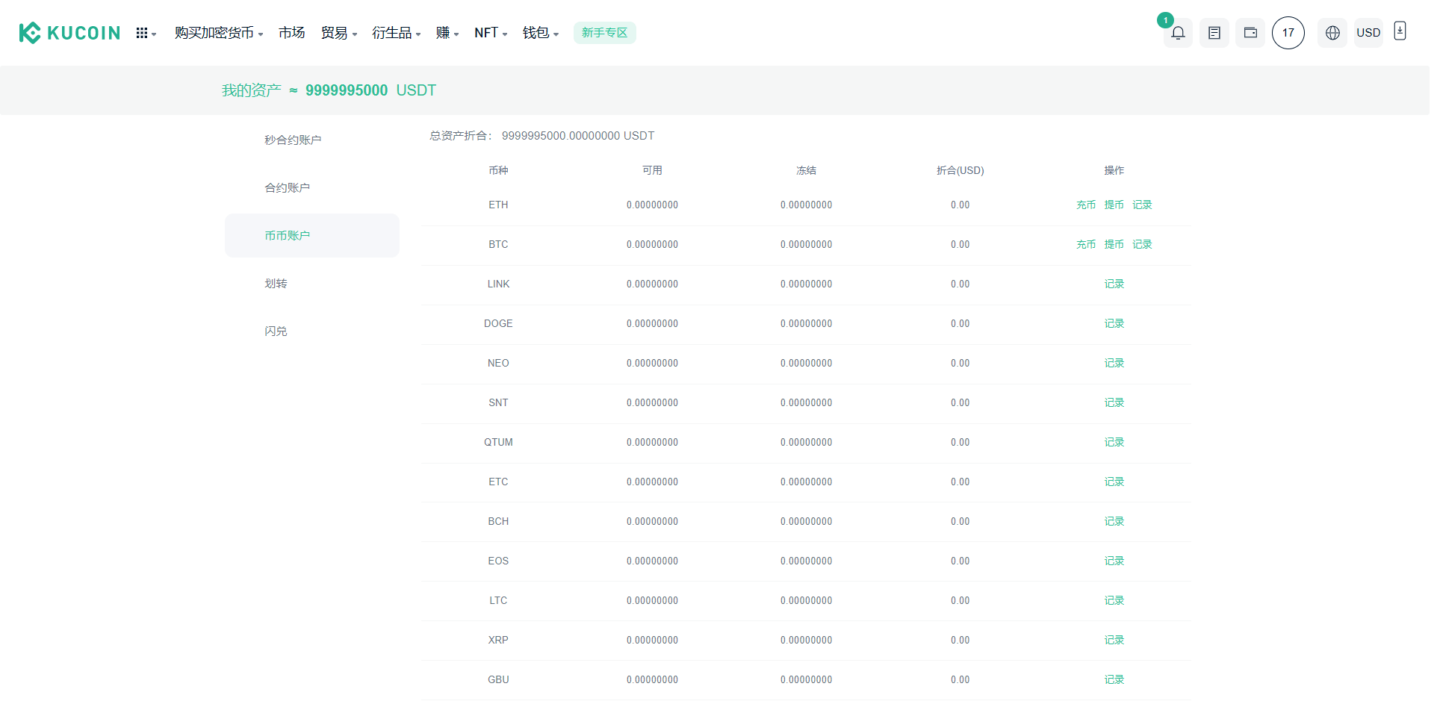Click 充币 for the ETH row
The height and width of the screenshot is (707, 1434).
pos(1086,205)
